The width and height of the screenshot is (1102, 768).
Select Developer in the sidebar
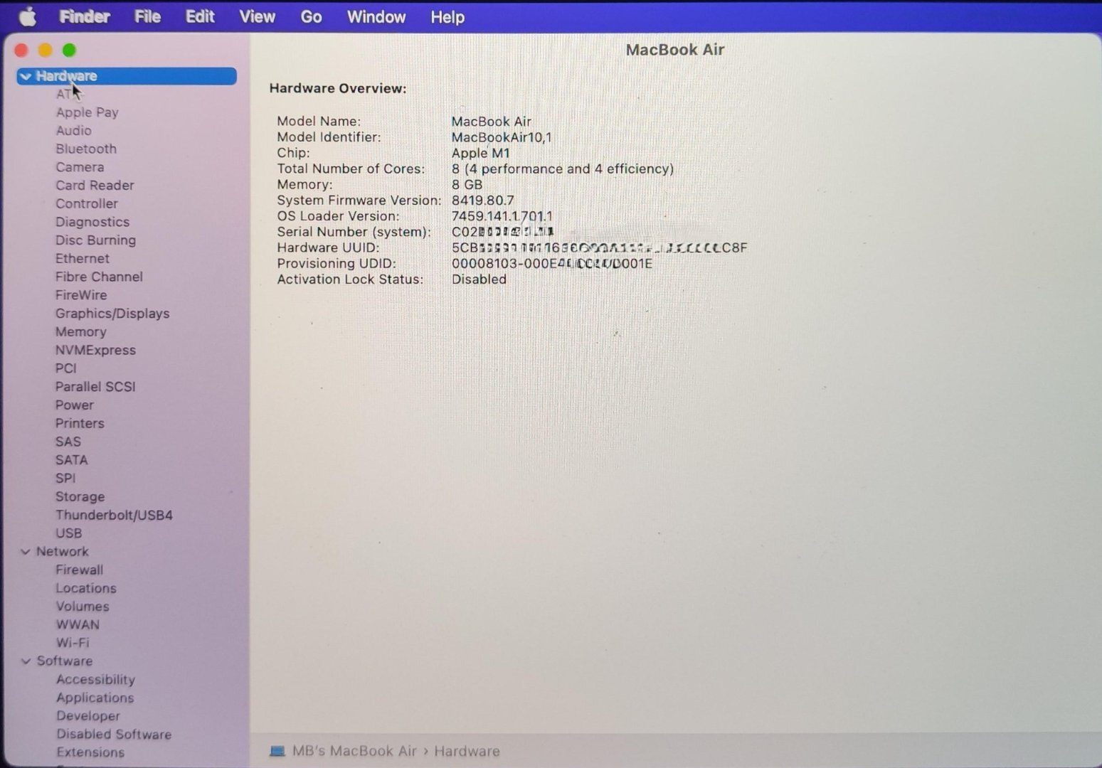[x=88, y=716]
